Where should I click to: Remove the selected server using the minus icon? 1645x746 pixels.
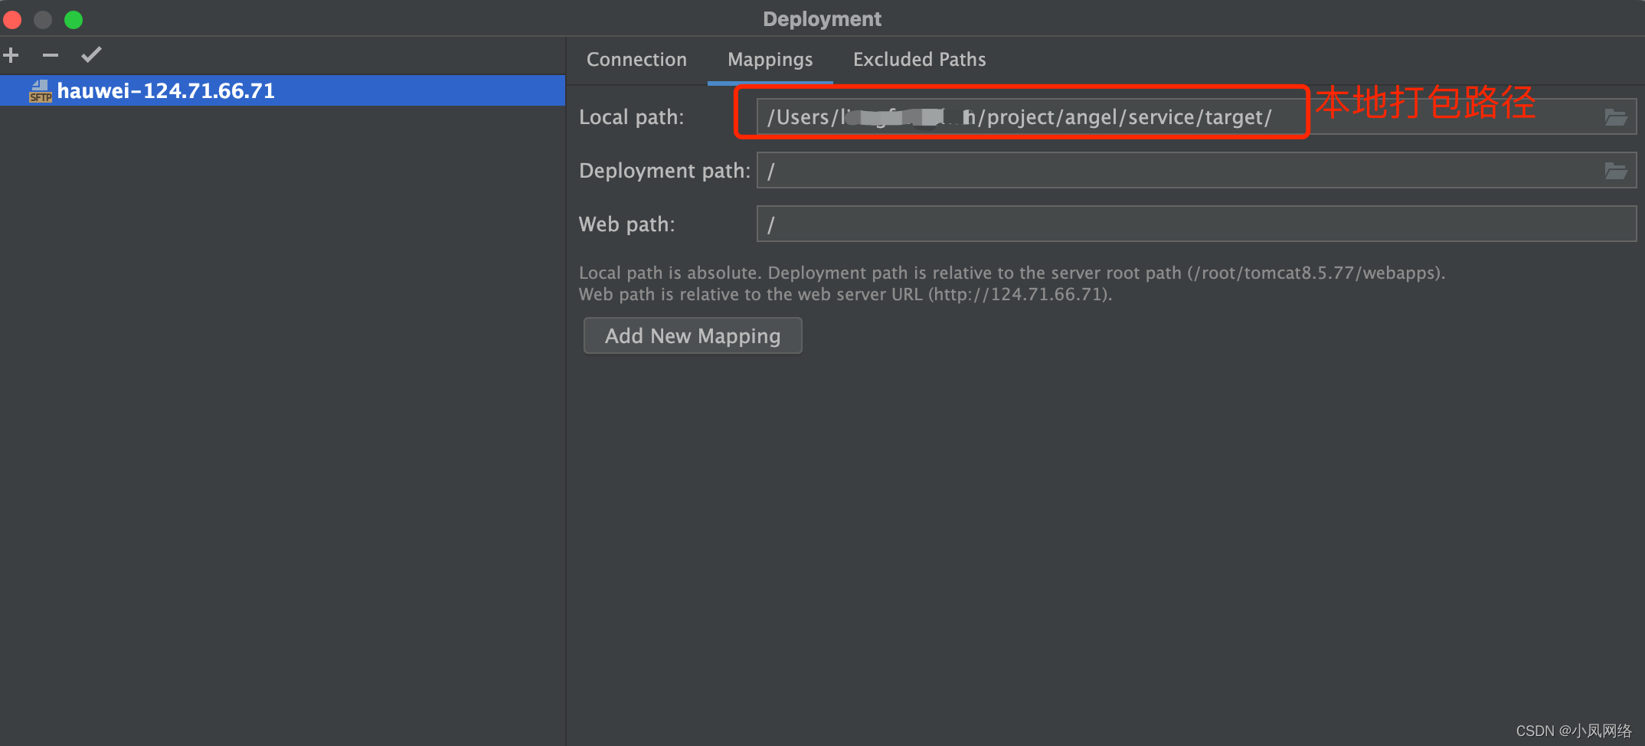coord(50,54)
